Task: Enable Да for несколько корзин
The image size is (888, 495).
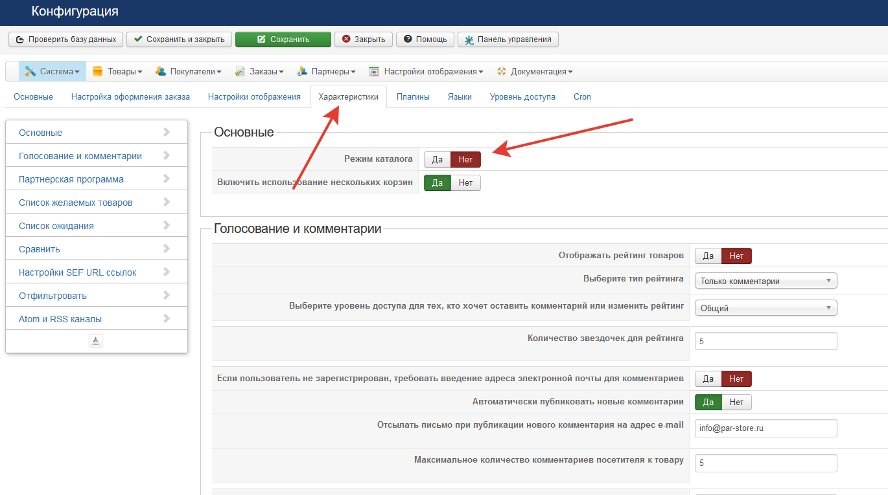Action: pyautogui.click(x=438, y=182)
